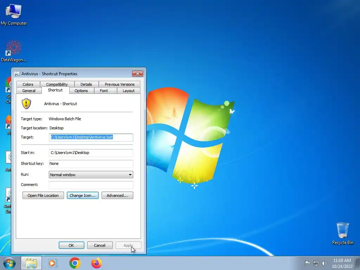
Task: Click the Apply button
Action: coord(128,245)
